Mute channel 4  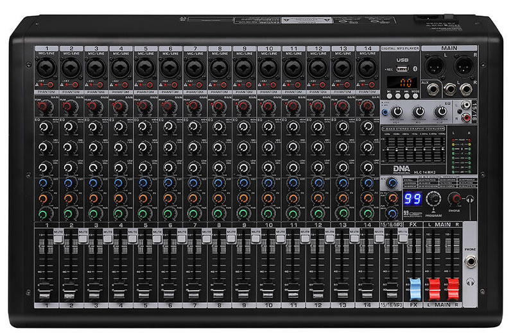tap(132, 239)
